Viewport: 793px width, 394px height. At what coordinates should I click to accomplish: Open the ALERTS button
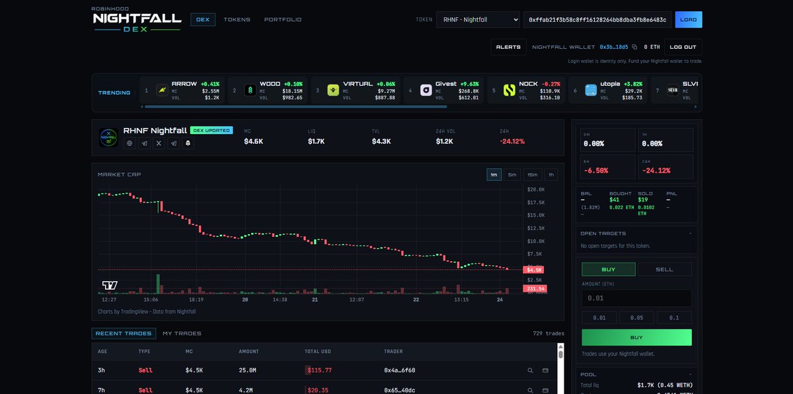(x=508, y=47)
